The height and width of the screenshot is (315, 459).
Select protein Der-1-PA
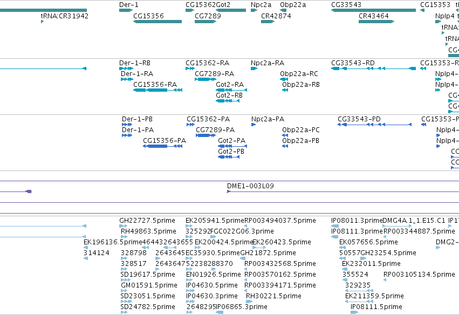[127, 135]
